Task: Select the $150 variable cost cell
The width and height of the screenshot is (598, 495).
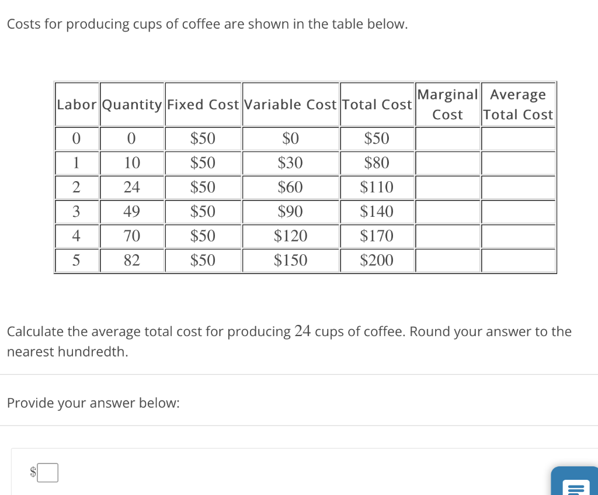Action: pyautogui.click(x=290, y=260)
